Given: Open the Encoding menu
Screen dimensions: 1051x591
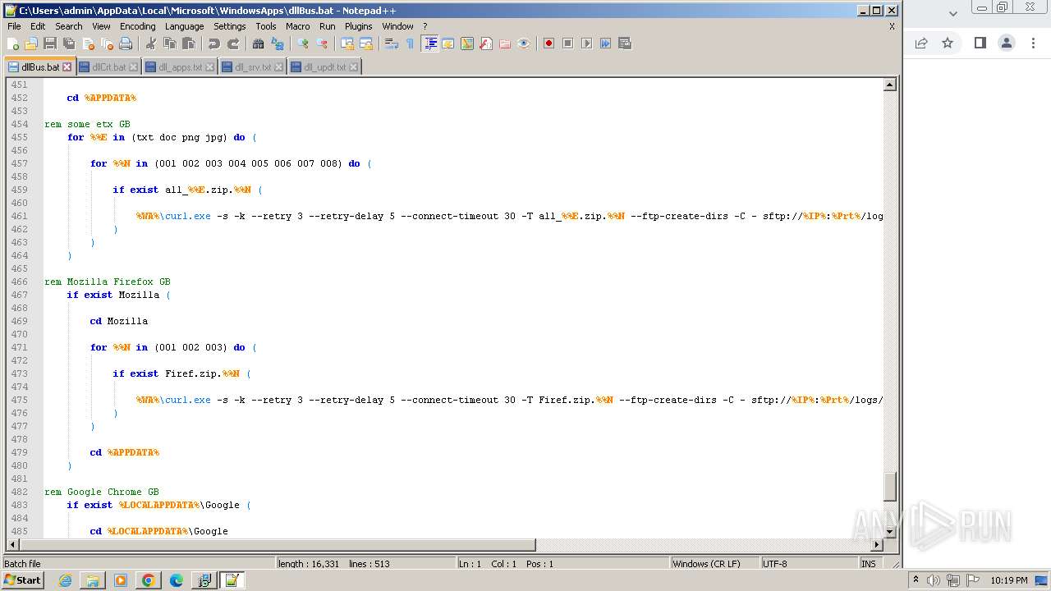Looking at the screenshot, I should tap(137, 26).
